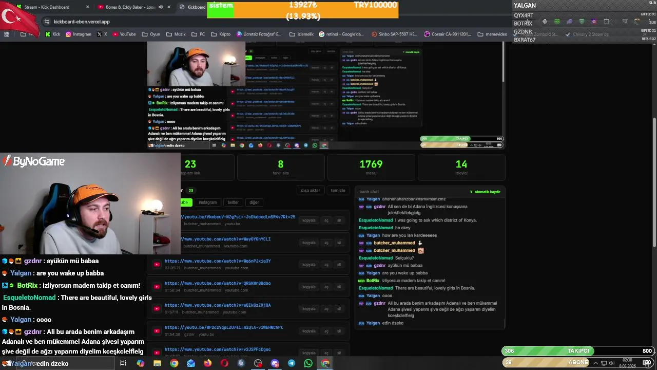
Task: Click the dışa aktar button
Action: point(311,191)
